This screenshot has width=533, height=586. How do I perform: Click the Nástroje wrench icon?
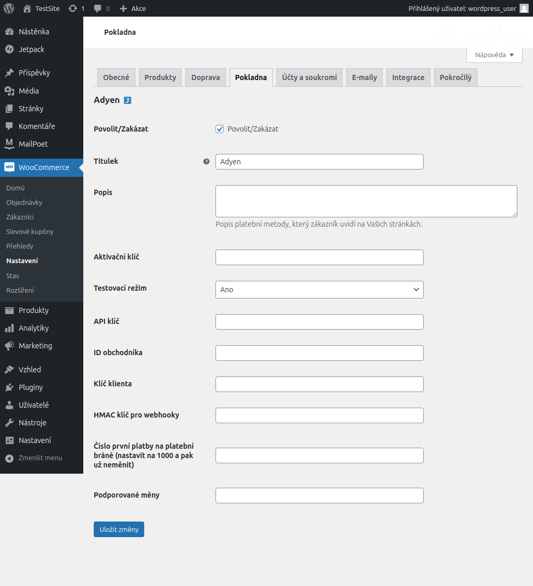coord(9,423)
